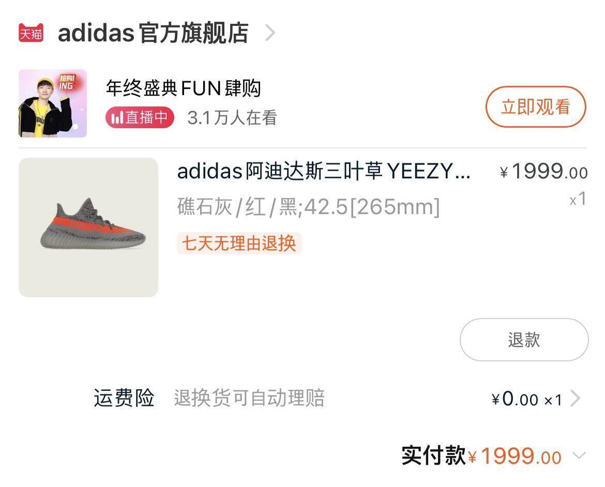Image resolution: width=605 pixels, height=487 pixels.
Task: Click the 年终盛典FUN肆购 livestream title
Action: click(183, 88)
